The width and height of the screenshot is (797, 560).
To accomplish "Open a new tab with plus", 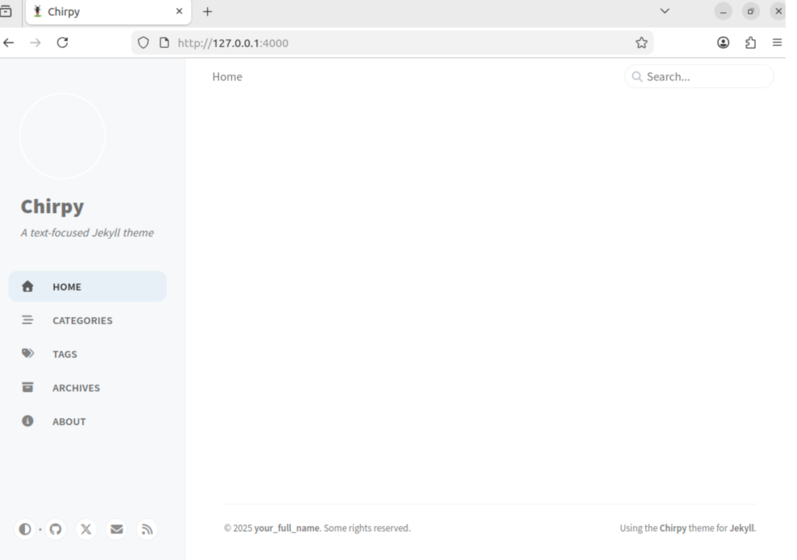I will 207,11.
